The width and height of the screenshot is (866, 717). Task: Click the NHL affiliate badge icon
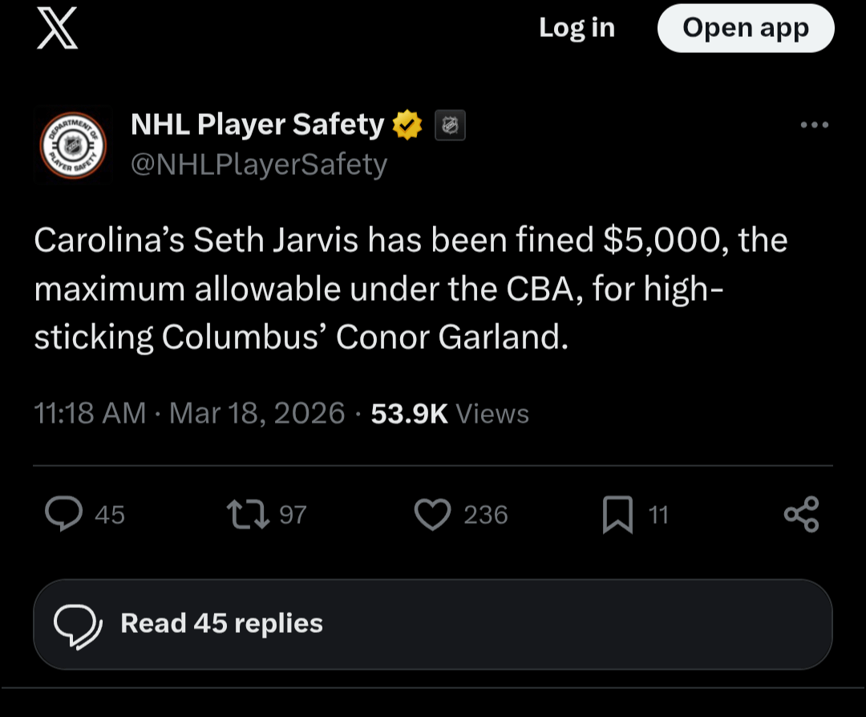451,124
